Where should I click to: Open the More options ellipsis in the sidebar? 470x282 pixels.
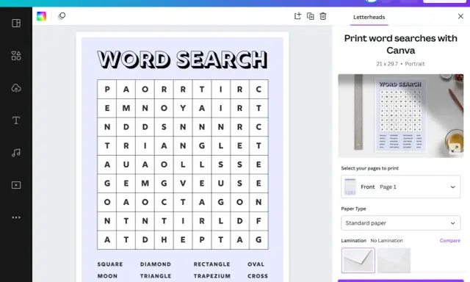16,217
